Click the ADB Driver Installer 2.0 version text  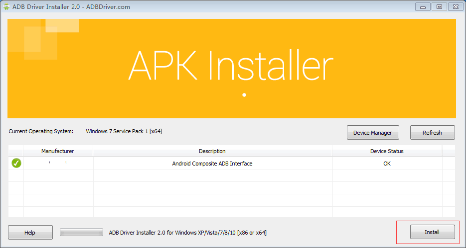click(x=187, y=233)
